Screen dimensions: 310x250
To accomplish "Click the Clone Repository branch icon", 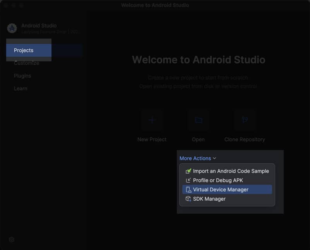I will click(245, 120).
